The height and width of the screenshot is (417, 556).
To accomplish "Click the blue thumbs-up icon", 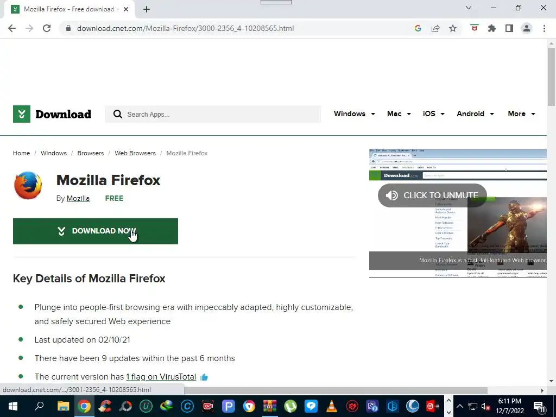I will 204,377.
